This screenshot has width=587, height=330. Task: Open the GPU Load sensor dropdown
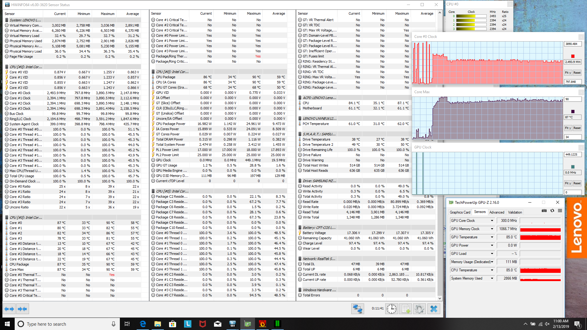click(492, 254)
